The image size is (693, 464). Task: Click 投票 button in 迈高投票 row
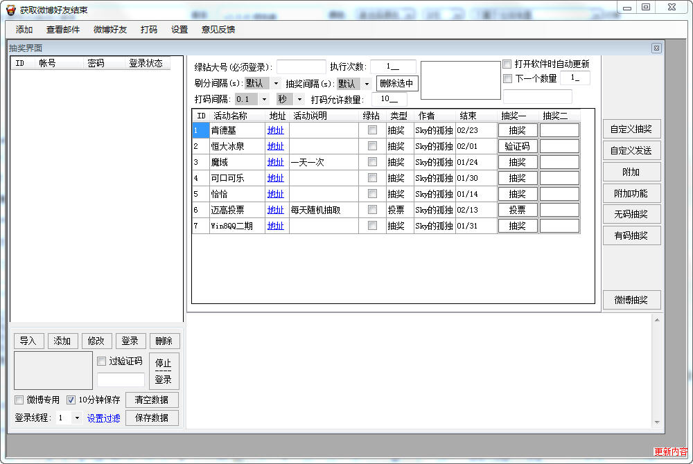(518, 210)
